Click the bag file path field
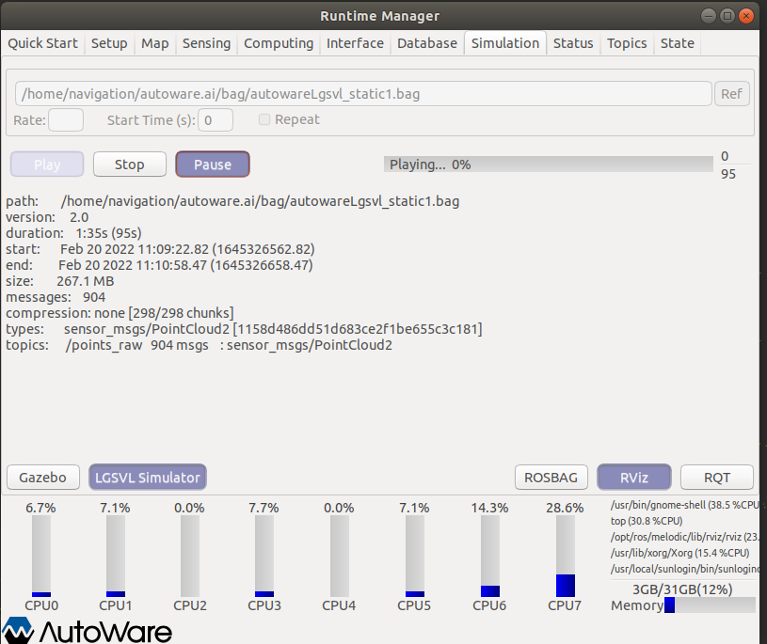Image resolution: width=767 pixels, height=644 pixels. coord(363,94)
